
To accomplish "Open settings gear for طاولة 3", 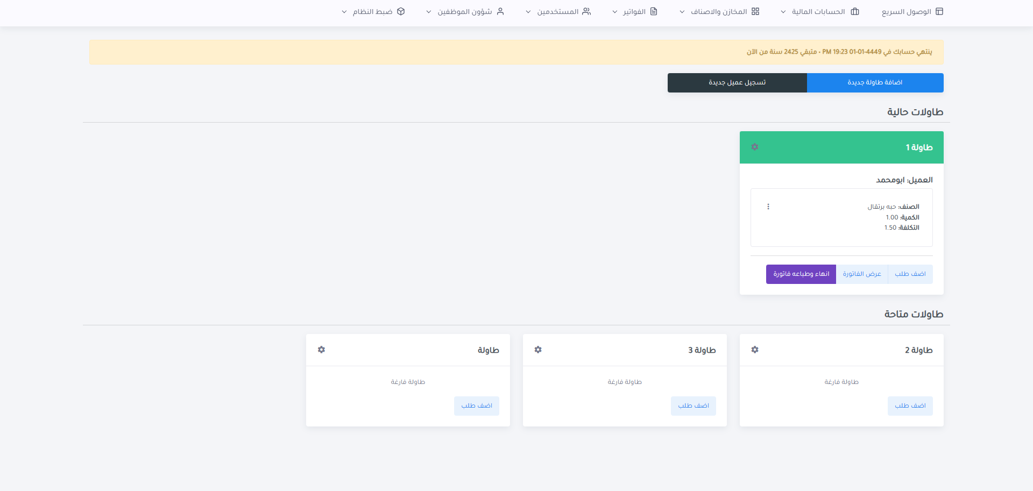I will (x=538, y=350).
